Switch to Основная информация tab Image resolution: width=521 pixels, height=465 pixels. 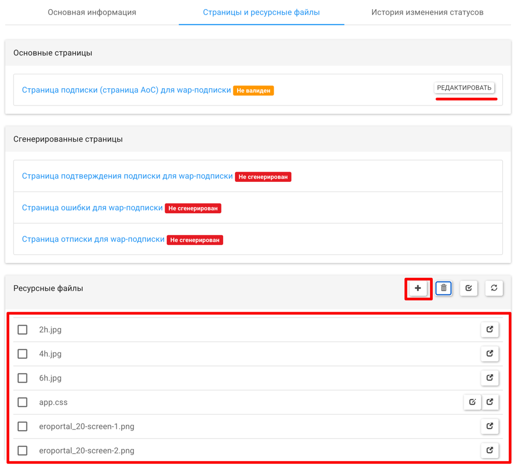coord(92,12)
